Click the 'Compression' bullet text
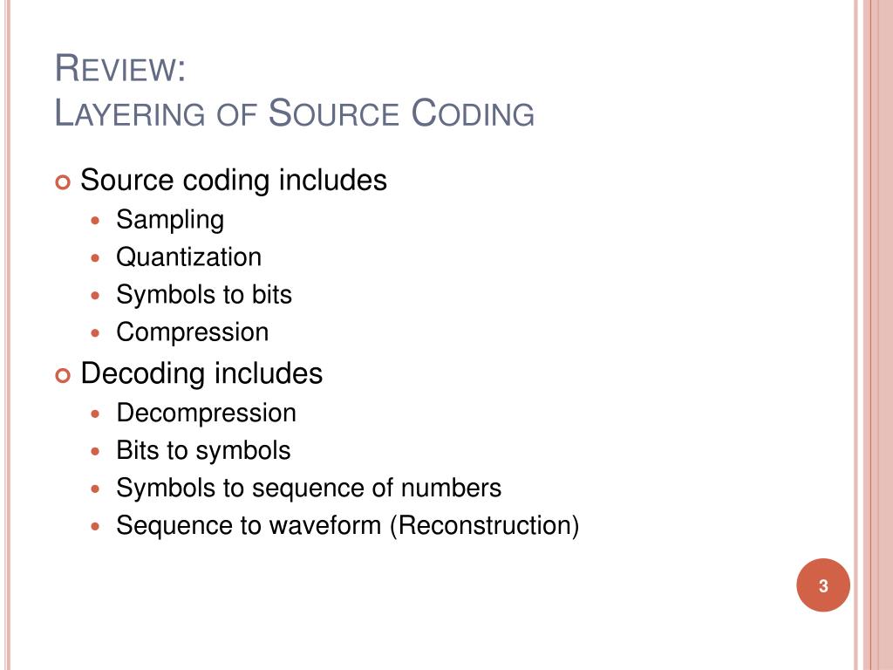This screenshot has height=670, width=893. point(193,332)
